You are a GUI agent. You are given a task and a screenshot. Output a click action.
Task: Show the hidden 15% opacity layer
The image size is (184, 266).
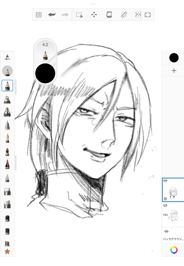(x=165, y=205)
